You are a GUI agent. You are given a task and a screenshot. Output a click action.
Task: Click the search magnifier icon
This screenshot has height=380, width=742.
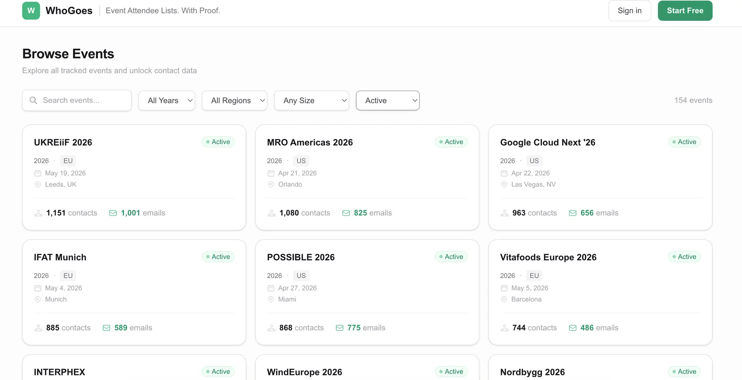[33, 100]
